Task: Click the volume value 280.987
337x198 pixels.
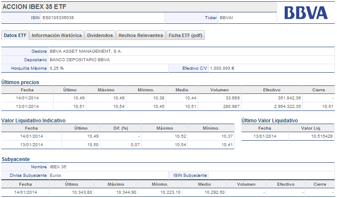Action: pyautogui.click(x=231, y=106)
